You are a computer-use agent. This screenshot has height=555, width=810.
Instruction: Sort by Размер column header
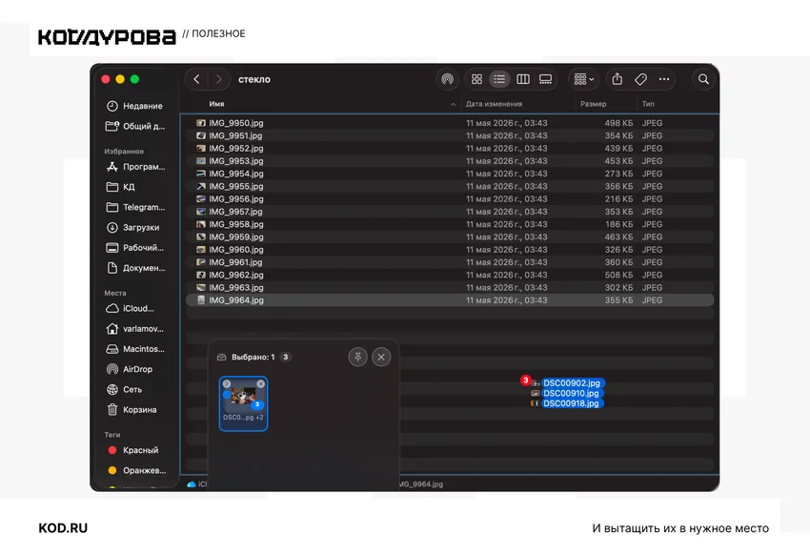point(593,104)
